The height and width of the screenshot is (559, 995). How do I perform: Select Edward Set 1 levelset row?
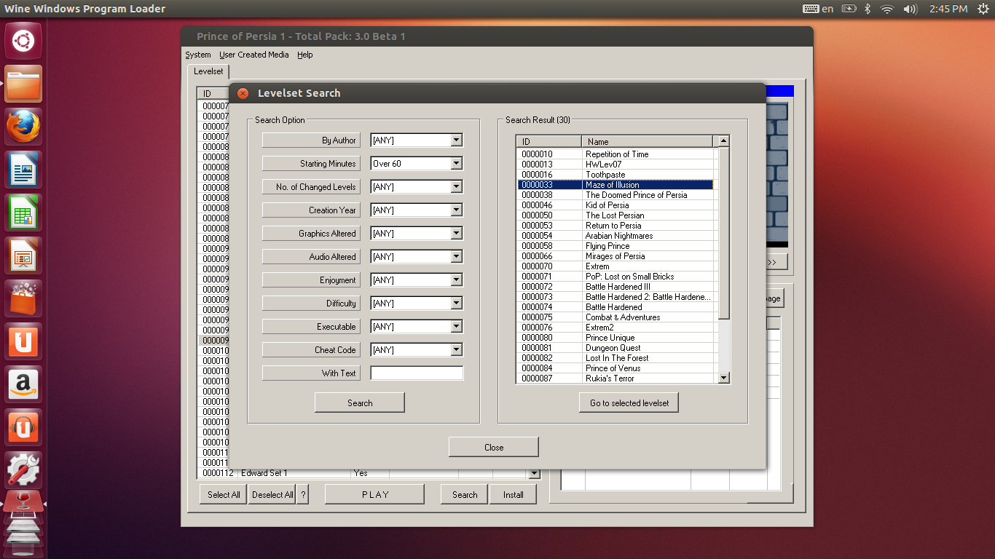click(x=364, y=473)
